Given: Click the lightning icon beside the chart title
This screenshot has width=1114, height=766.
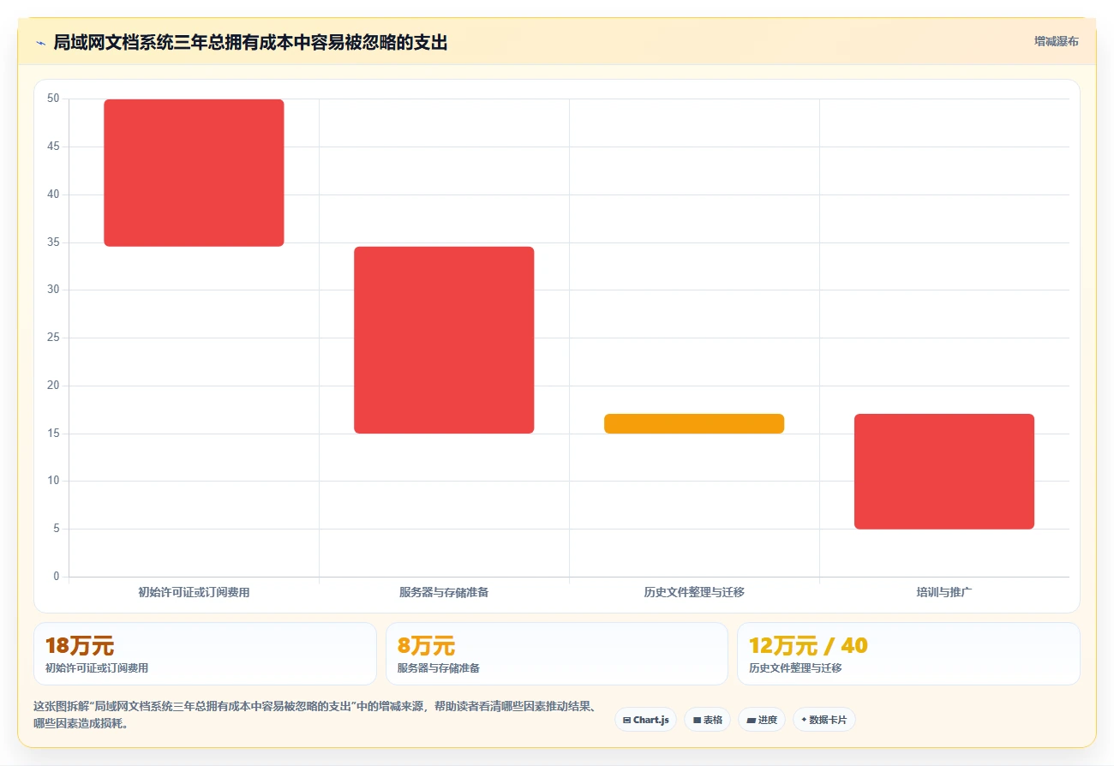Looking at the screenshot, I should point(40,42).
